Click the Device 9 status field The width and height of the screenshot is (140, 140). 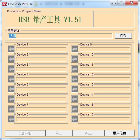pyautogui.click(x=105, y=50)
